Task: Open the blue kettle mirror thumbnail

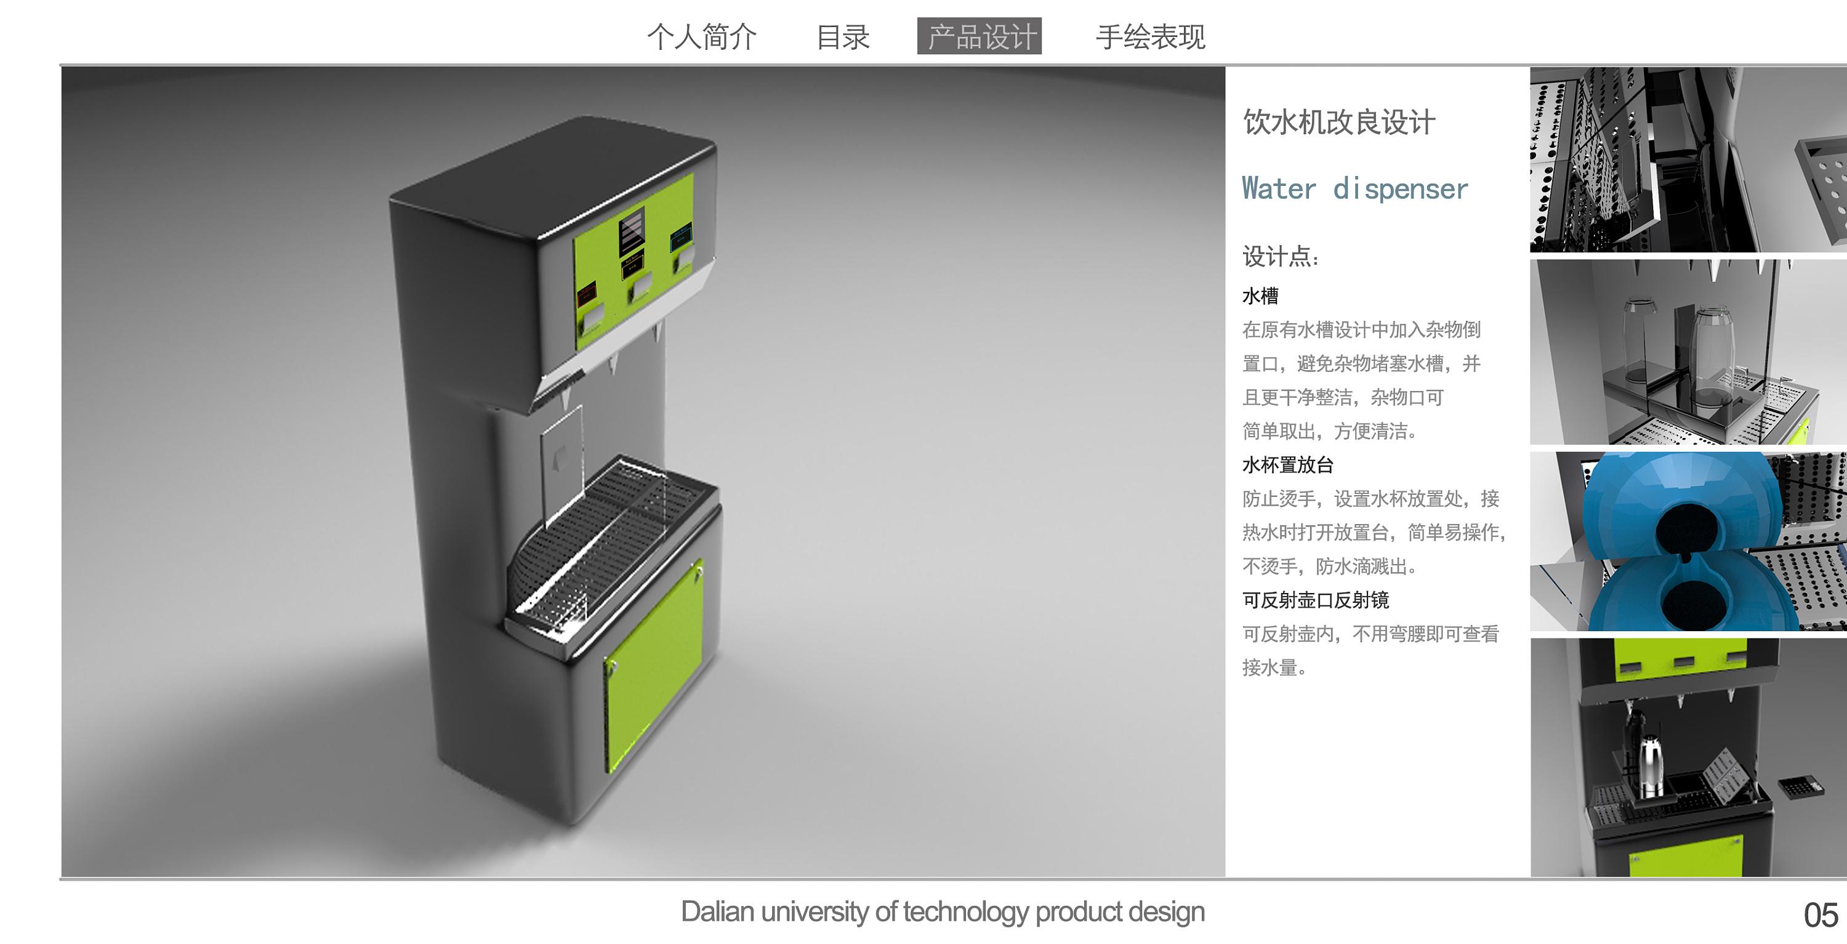Action: (1689, 541)
